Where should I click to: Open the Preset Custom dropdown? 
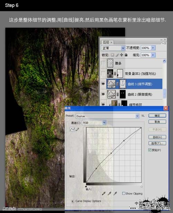coord(108,116)
